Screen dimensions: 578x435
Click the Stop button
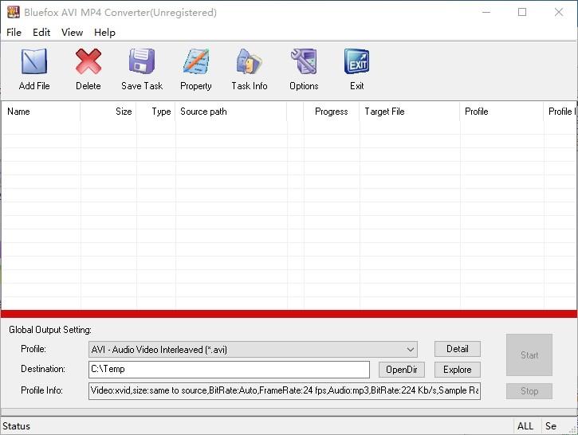[x=529, y=391]
